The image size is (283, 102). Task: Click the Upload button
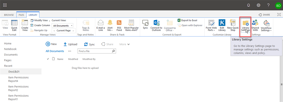pos(70,44)
